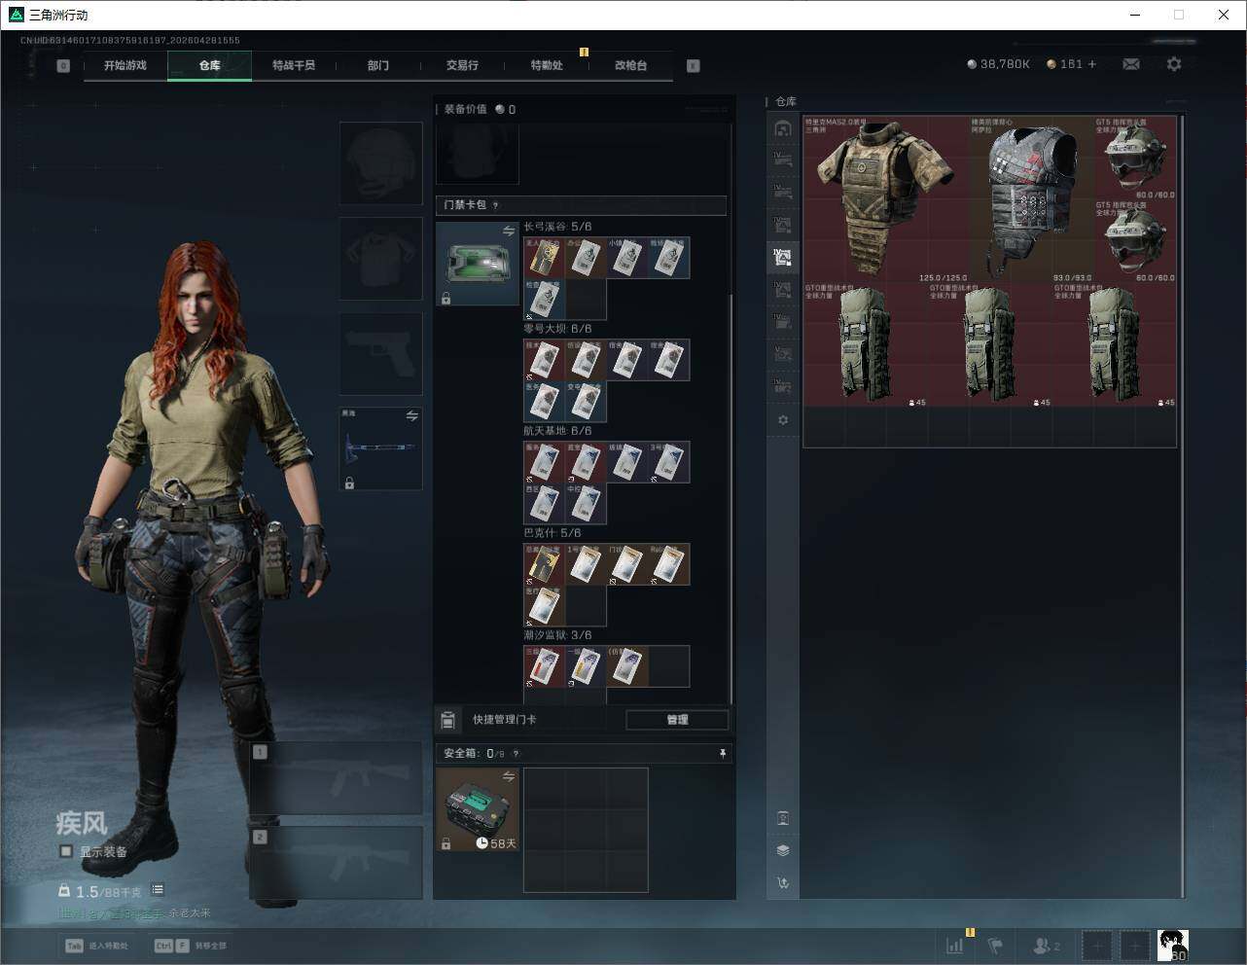Viewport: 1247px width, 965px height.
Task: Select the first 零号大坝 key card
Action: coord(544,360)
